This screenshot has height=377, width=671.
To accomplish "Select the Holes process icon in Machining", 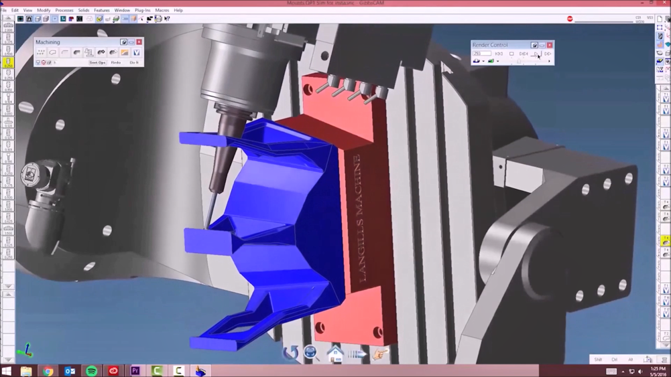I will [x=41, y=52].
